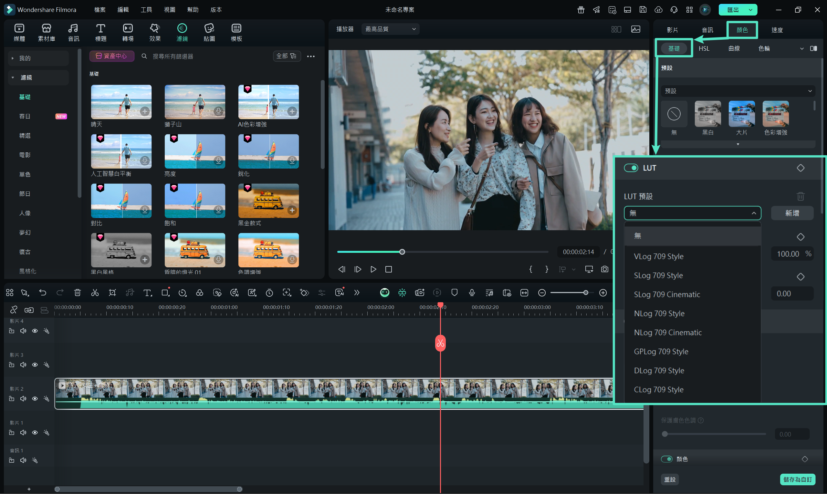Hide the 影片 1 track with eye icon
Screen dimensions: 827x494
coord(35,432)
